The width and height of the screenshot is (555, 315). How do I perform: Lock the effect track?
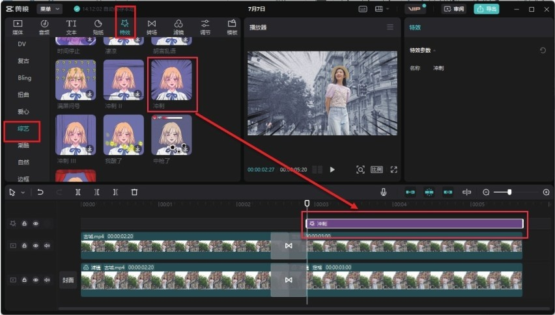(24, 223)
